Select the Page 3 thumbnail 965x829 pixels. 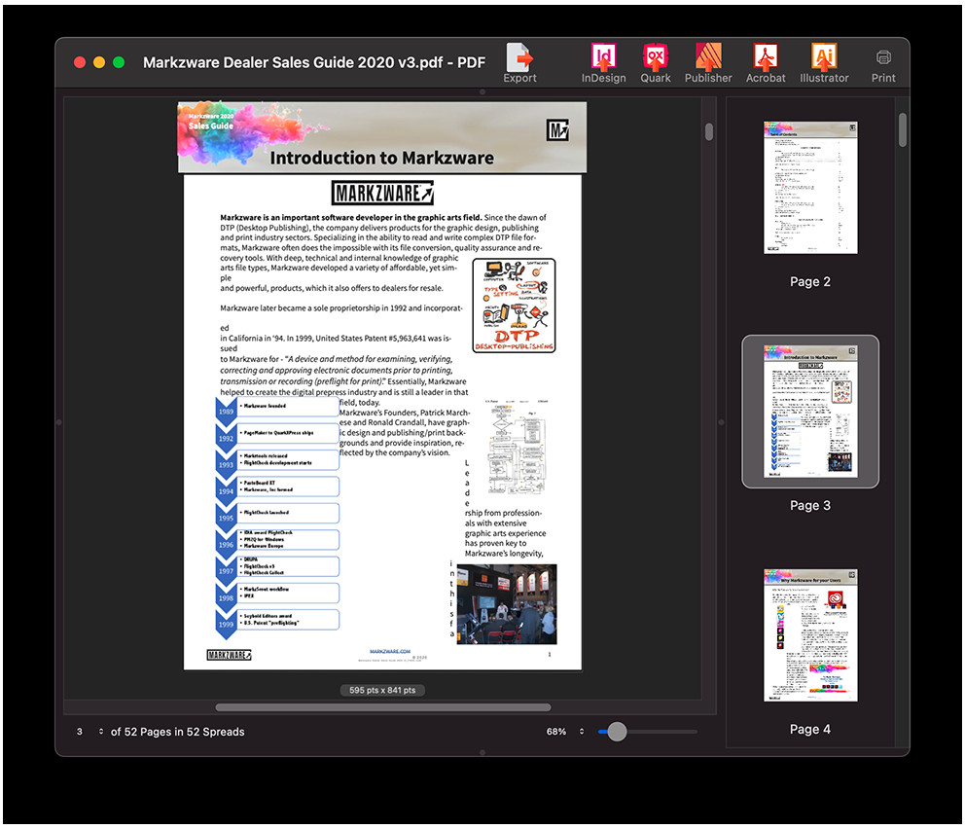pos(810,412)
